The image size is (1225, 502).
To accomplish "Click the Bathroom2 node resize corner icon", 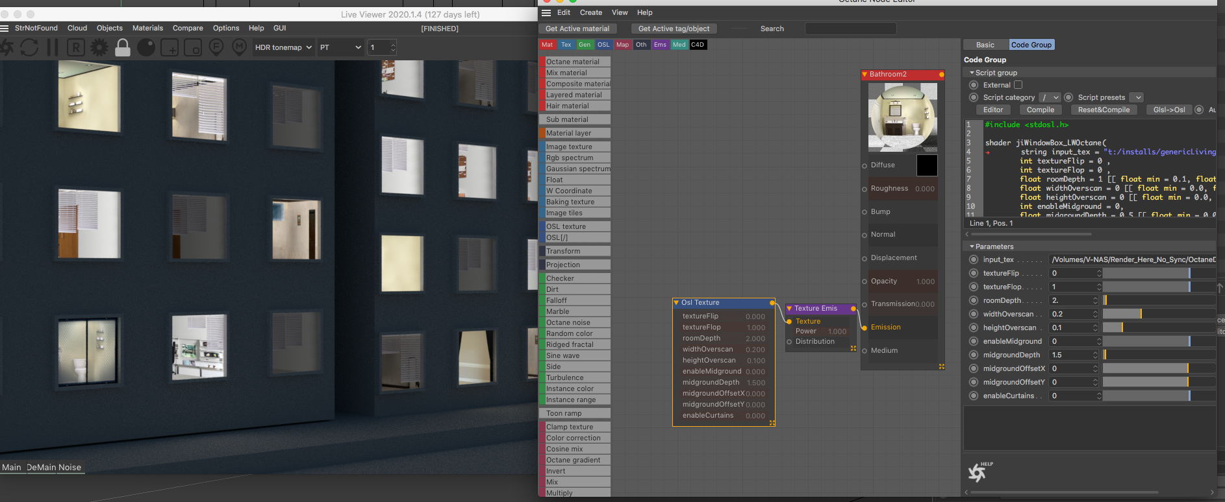I will coord(941,366).
